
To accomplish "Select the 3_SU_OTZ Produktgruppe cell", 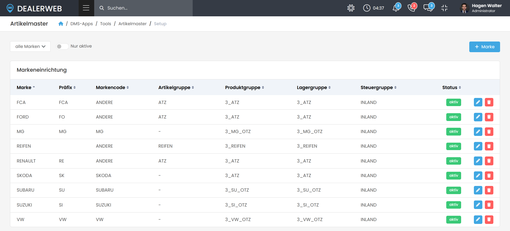I will (237, 190).
